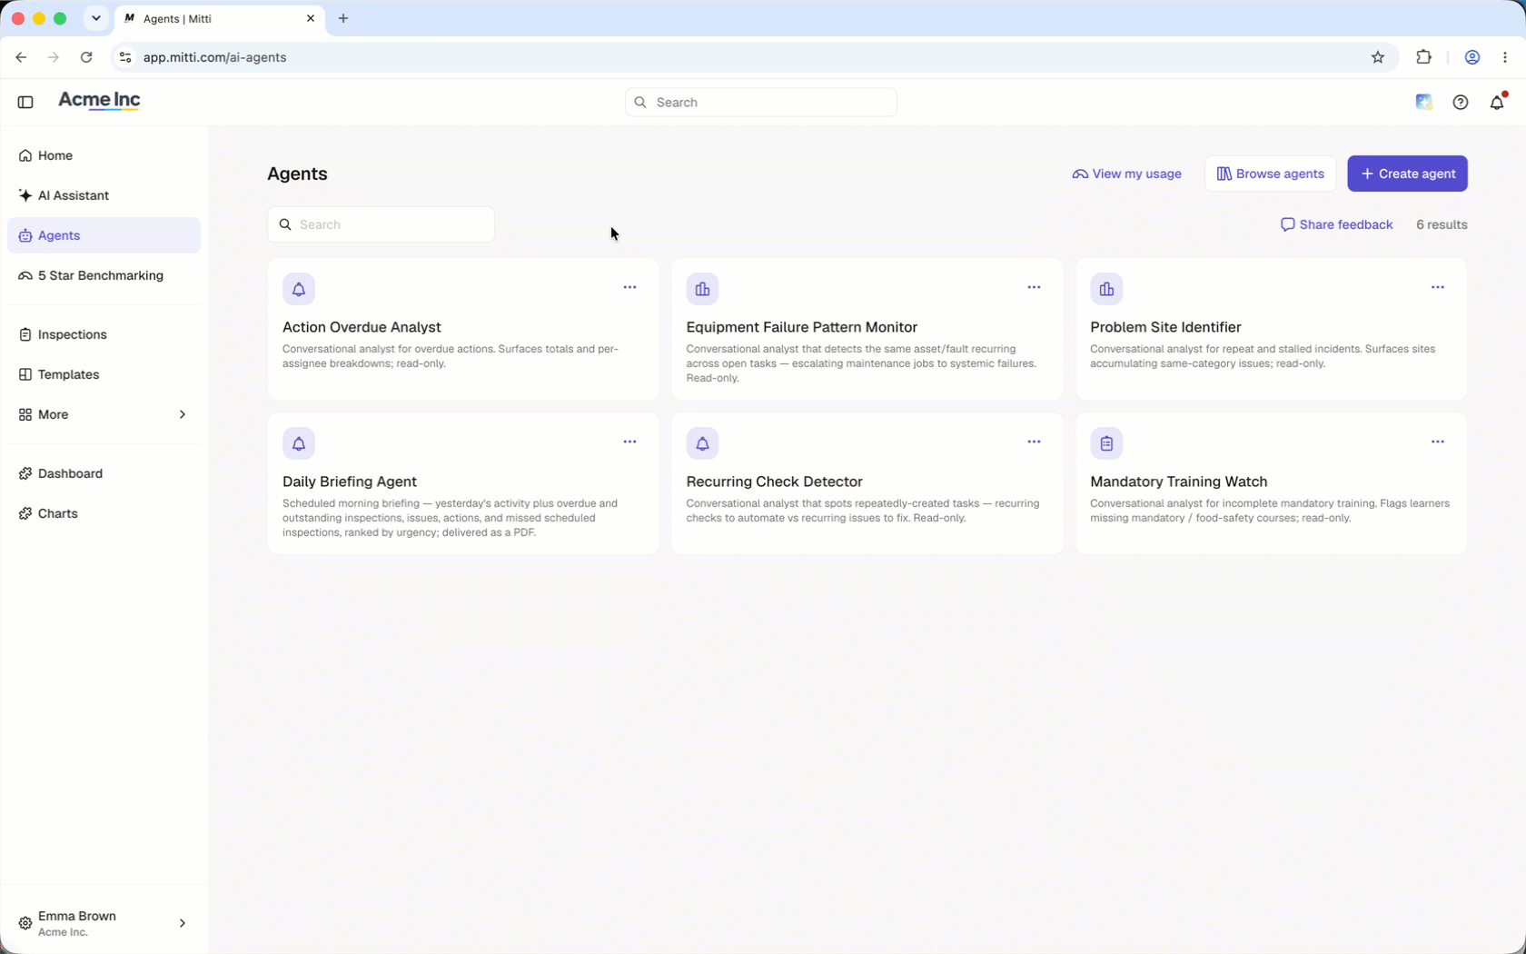The image size is (1526, 954).
Task: Open the tab list dropdown arrow
Action: pyautogui.click(x=95, y=18)
